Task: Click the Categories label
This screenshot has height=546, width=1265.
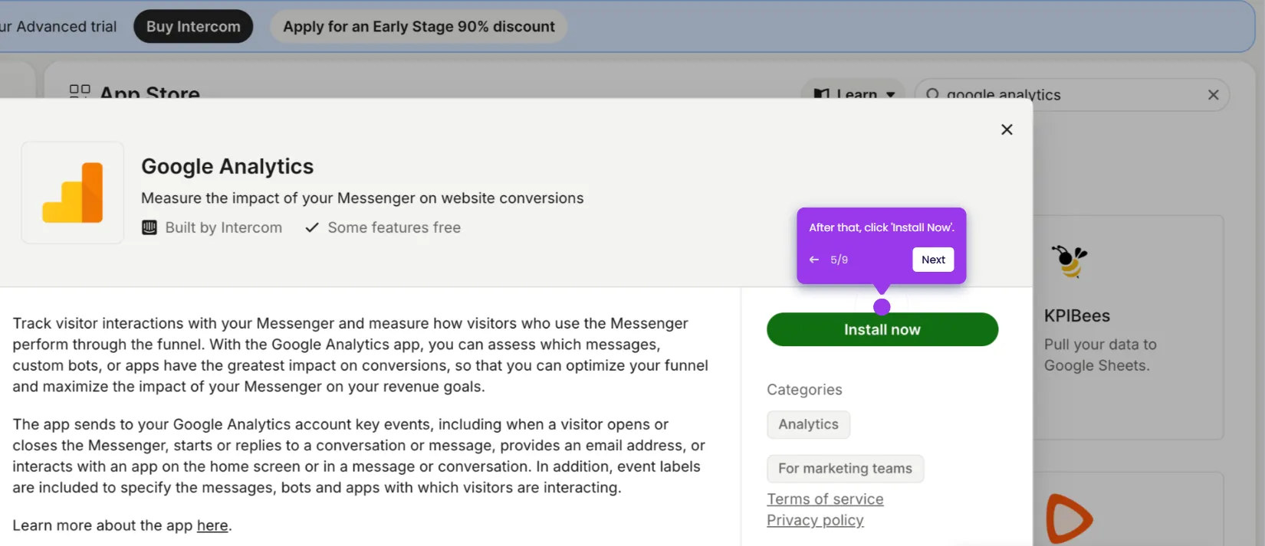Action: point(804,390)
